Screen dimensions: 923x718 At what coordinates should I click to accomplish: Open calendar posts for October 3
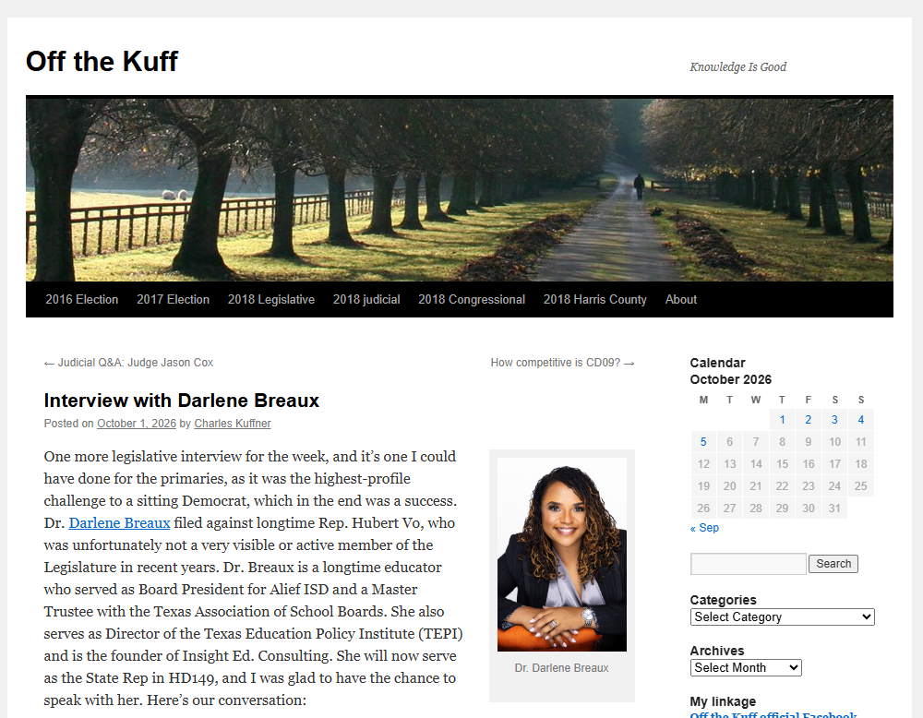point(834,420)
